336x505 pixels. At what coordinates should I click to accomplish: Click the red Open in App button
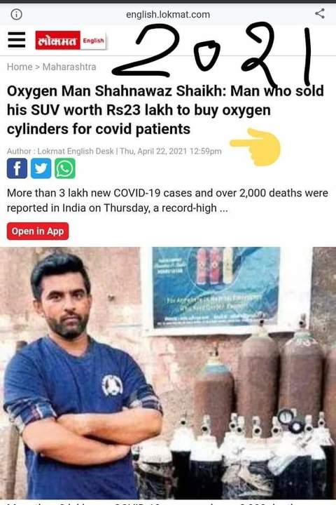coord(38,231)
